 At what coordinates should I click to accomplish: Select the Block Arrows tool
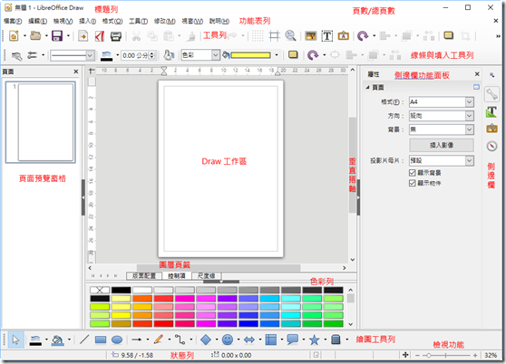(x=249, y=340)
